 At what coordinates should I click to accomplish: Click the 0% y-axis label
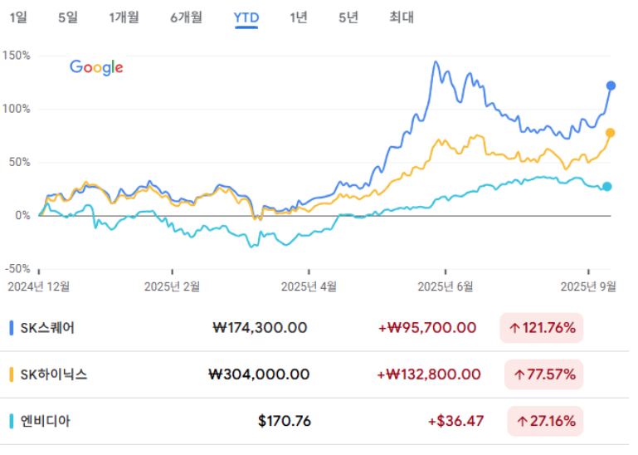tap(23, 218)
